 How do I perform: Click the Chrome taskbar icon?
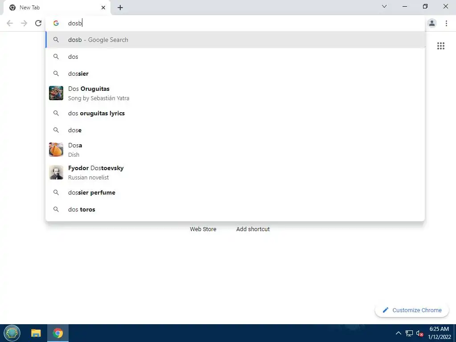(57, 333)
